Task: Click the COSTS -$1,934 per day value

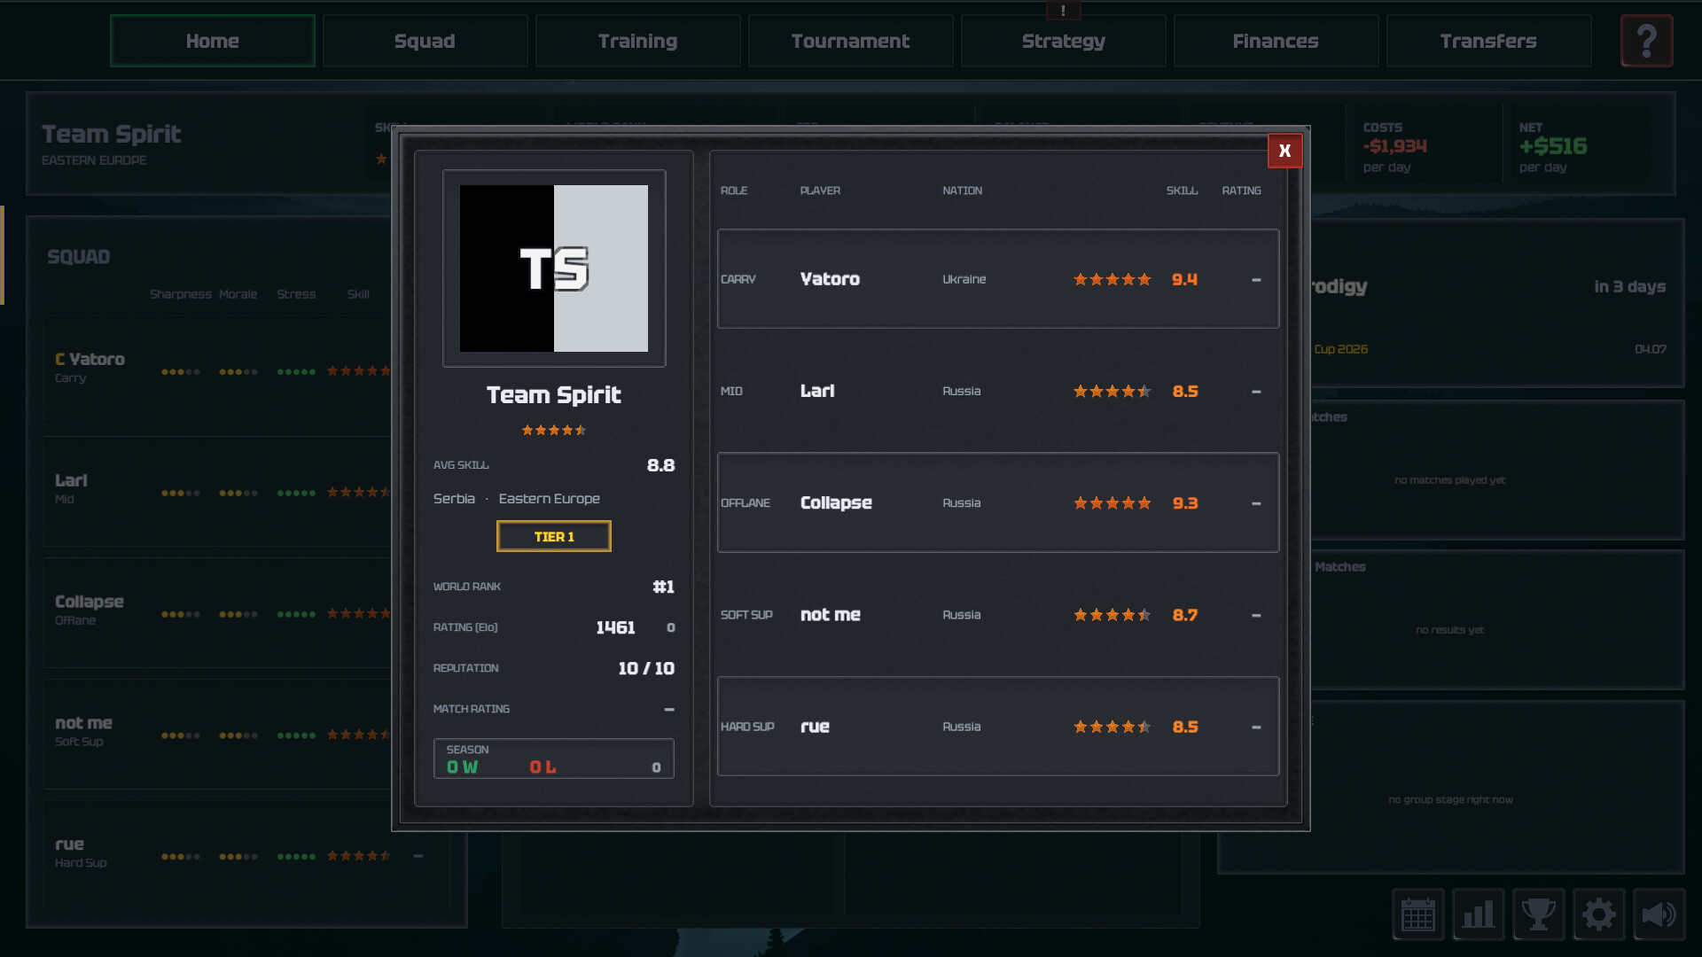Action: (1395, 146)
